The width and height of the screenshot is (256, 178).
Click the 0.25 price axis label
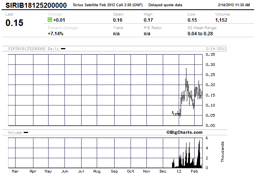[210, 75]
